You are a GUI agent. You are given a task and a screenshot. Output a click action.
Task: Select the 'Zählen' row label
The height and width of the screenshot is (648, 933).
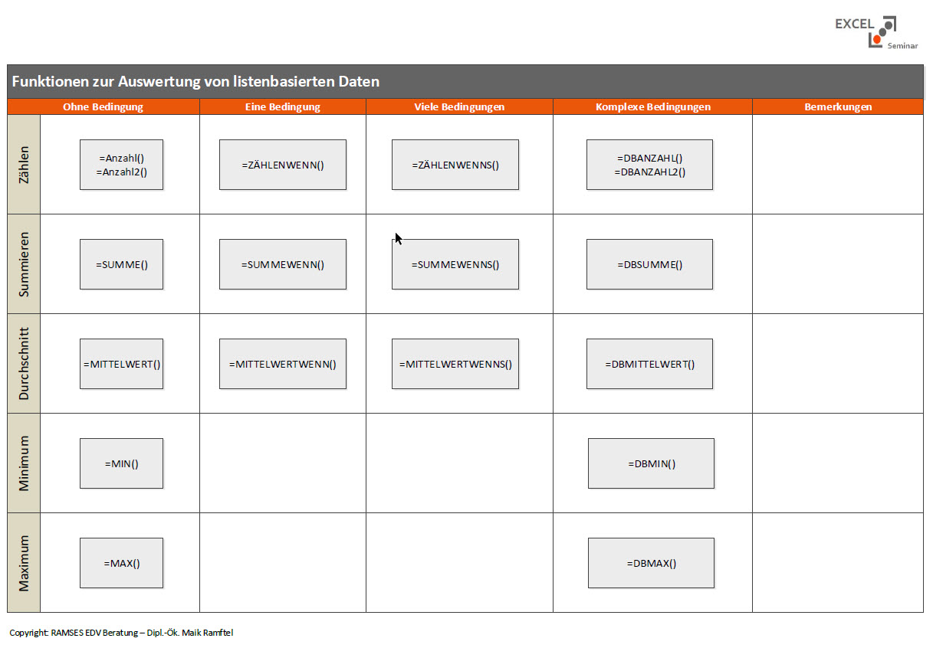pyautogui.click(x=24, y=165)
